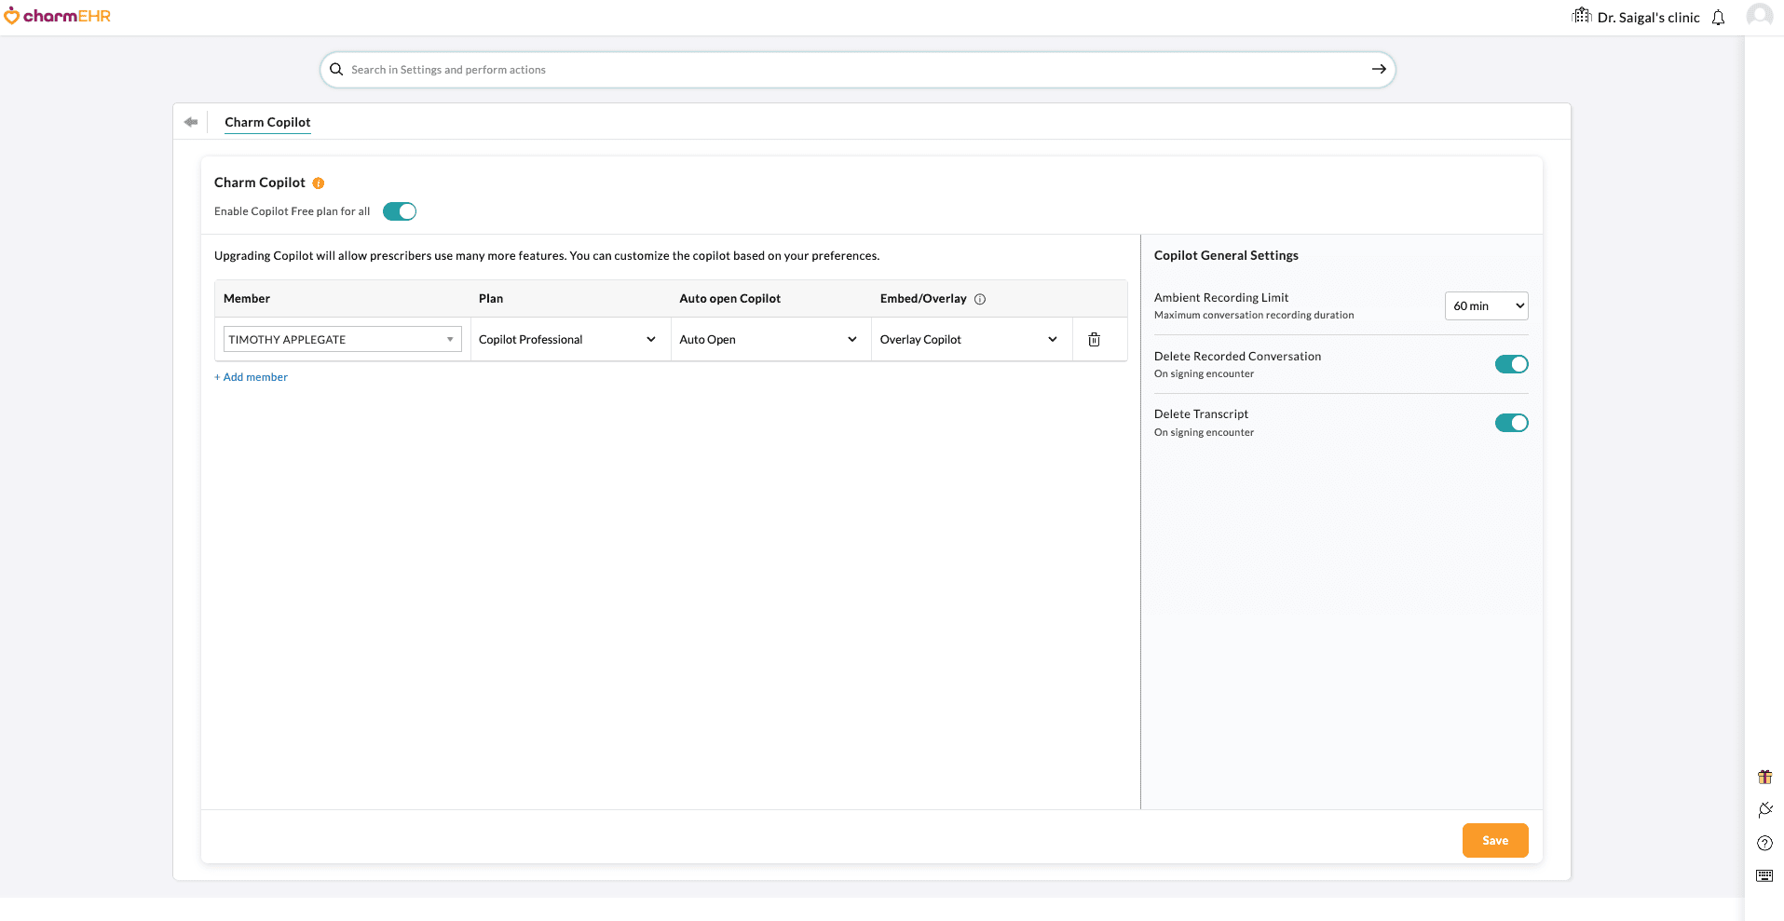The height and width of the screenshot is (921, 1784).
Task: Toggle Enable Copilot Free plan for all
Action: click(400, 211)
